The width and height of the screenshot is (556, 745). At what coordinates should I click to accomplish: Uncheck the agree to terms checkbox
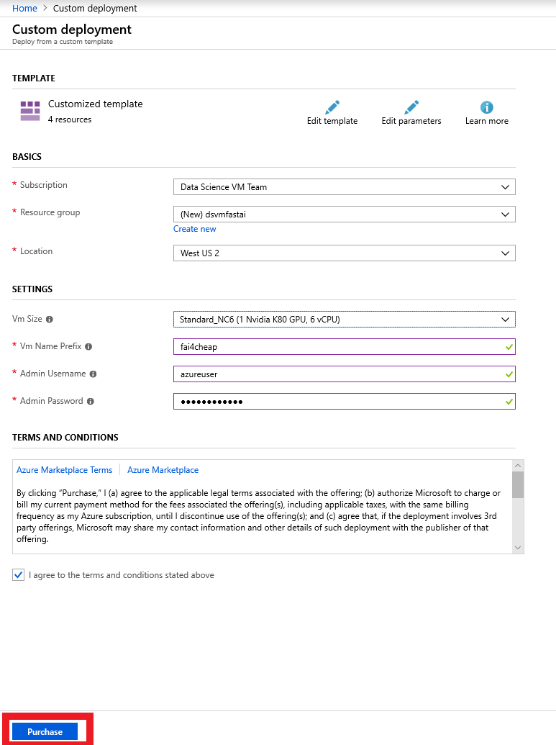click(x=19, y=575)
